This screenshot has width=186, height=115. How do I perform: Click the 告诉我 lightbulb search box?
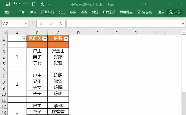tap(146, 12)
